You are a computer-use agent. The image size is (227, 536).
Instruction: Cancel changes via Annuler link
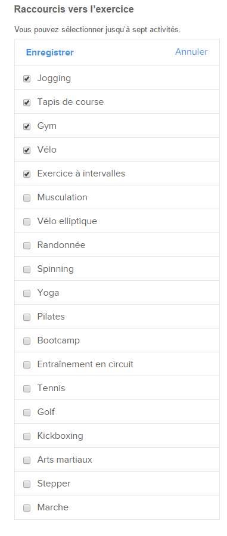click(x=191, y=52)
